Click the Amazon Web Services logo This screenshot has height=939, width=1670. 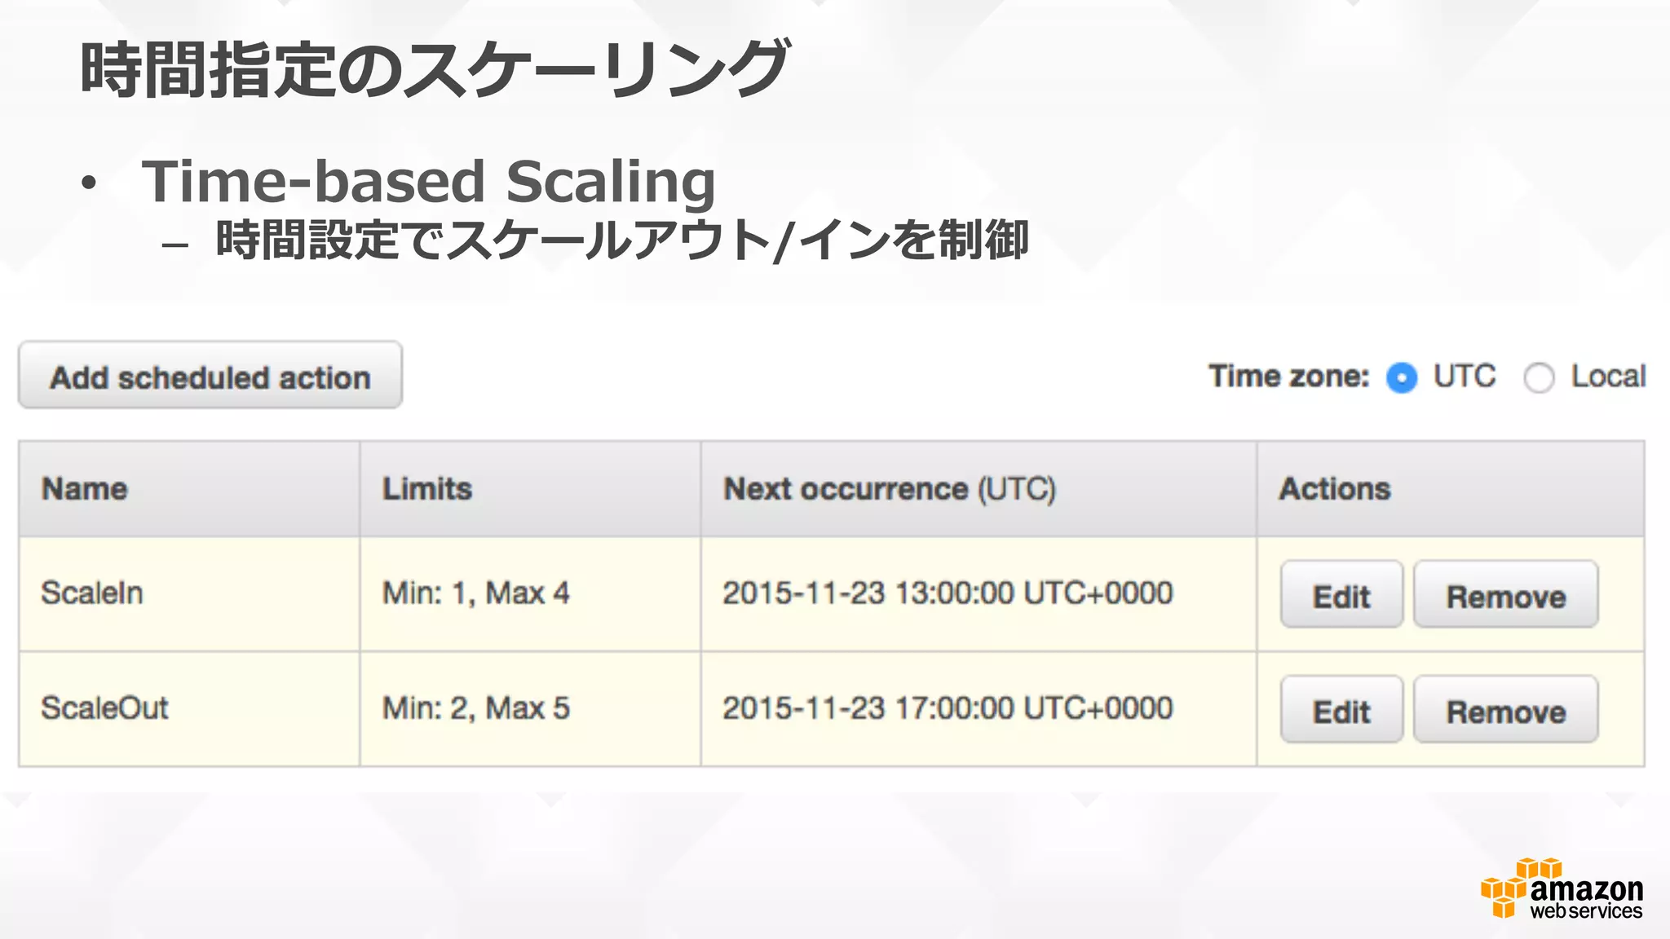pos(1561,890)
